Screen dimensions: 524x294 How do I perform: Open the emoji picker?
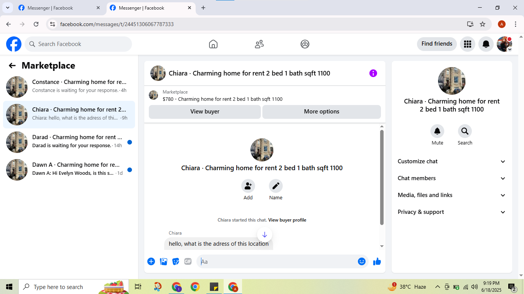(362, 261)
